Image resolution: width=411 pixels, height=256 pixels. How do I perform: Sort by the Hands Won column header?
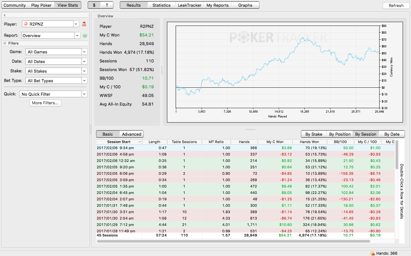pyautogui.click(x=310, y=142)
